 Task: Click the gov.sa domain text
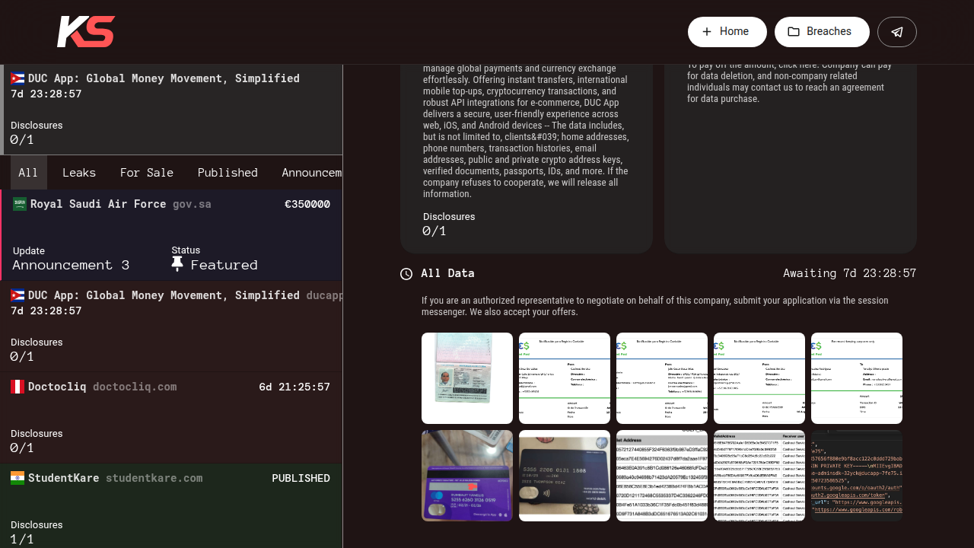(192, 204)
